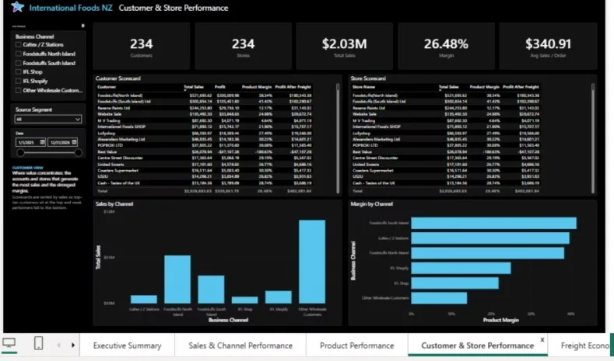
Task: Sort Customer Scorecard by Total Sales header
Action: click(194, 87)
